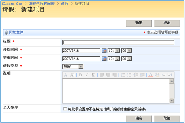This screenshot has width=185, height=123.
Task: Open the 请假 breadcrumb link
Action: [x=64, y=4]
